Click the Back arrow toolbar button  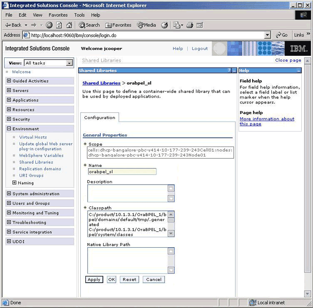pyautogui.click(x=13, y=25)
